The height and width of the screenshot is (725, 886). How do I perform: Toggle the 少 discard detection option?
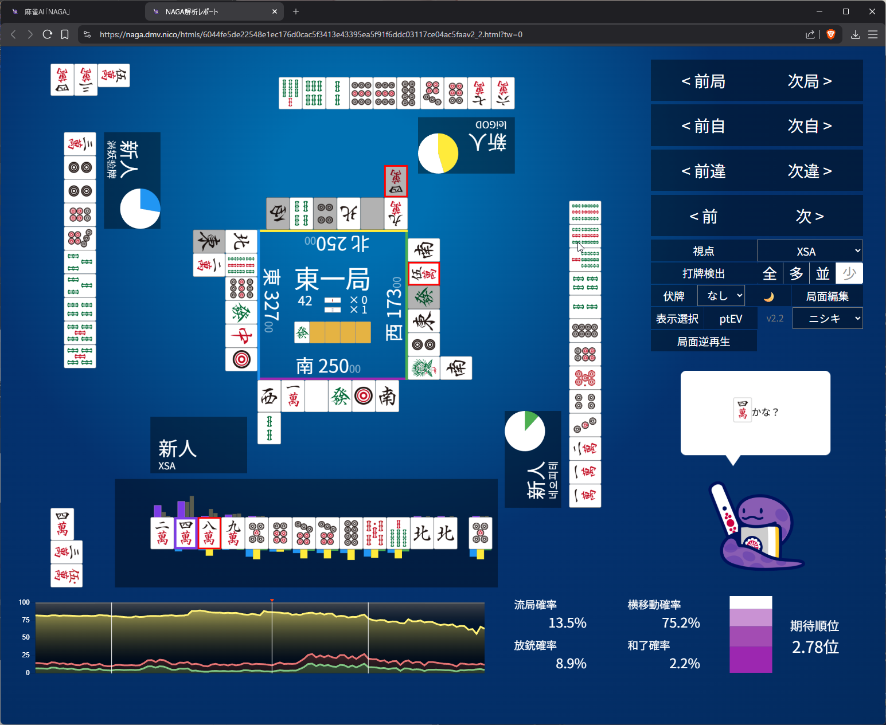(x=849, y=273)
